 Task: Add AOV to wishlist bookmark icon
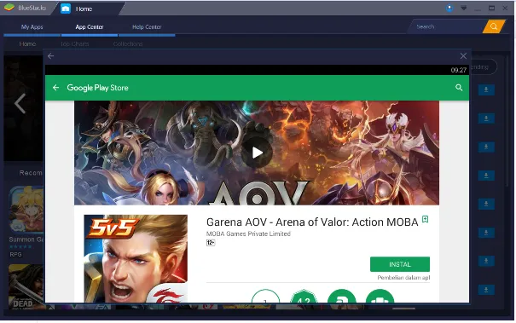pos(426,219)
